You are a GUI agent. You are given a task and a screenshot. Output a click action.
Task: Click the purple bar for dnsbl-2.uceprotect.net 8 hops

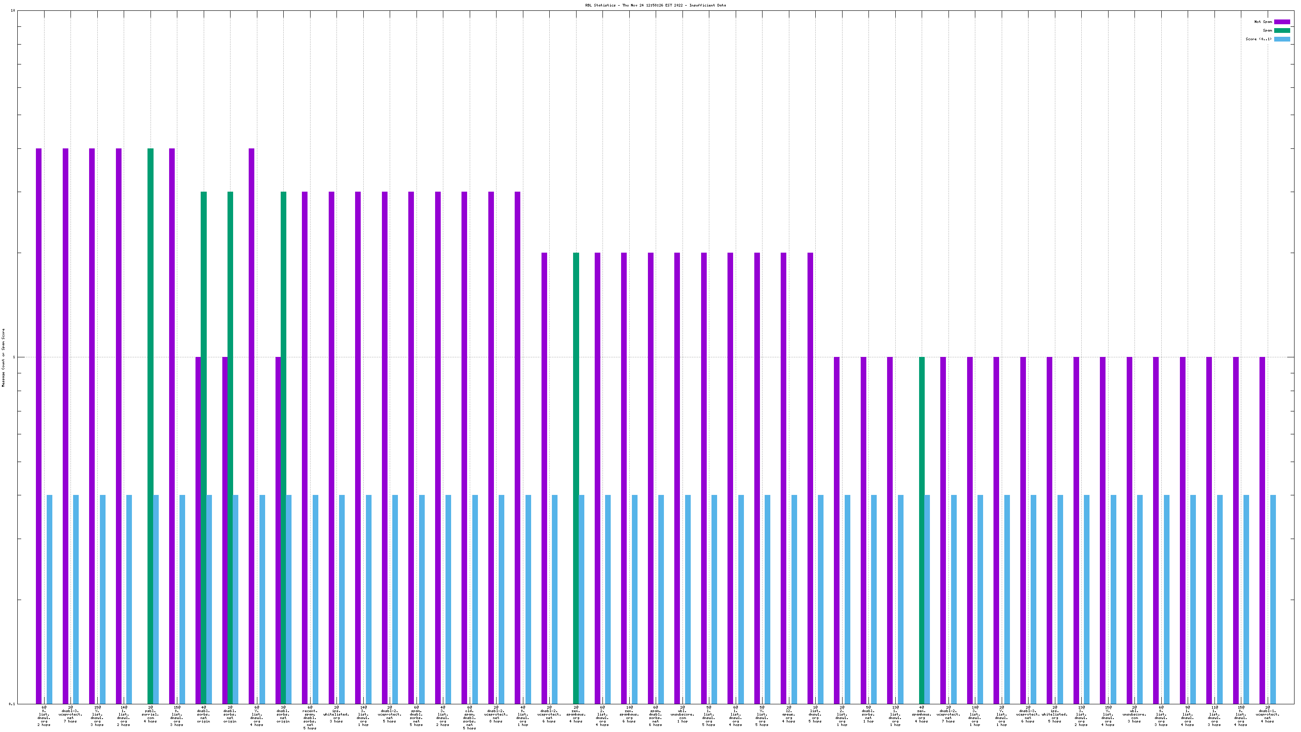(x=491, y=445)
